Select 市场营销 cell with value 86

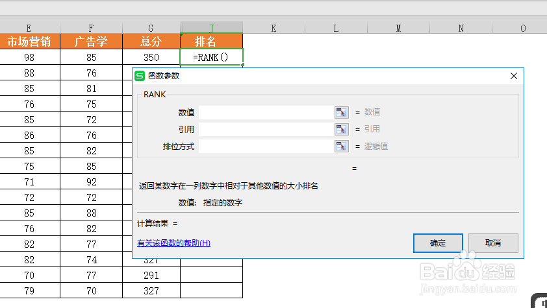(30, 135)
